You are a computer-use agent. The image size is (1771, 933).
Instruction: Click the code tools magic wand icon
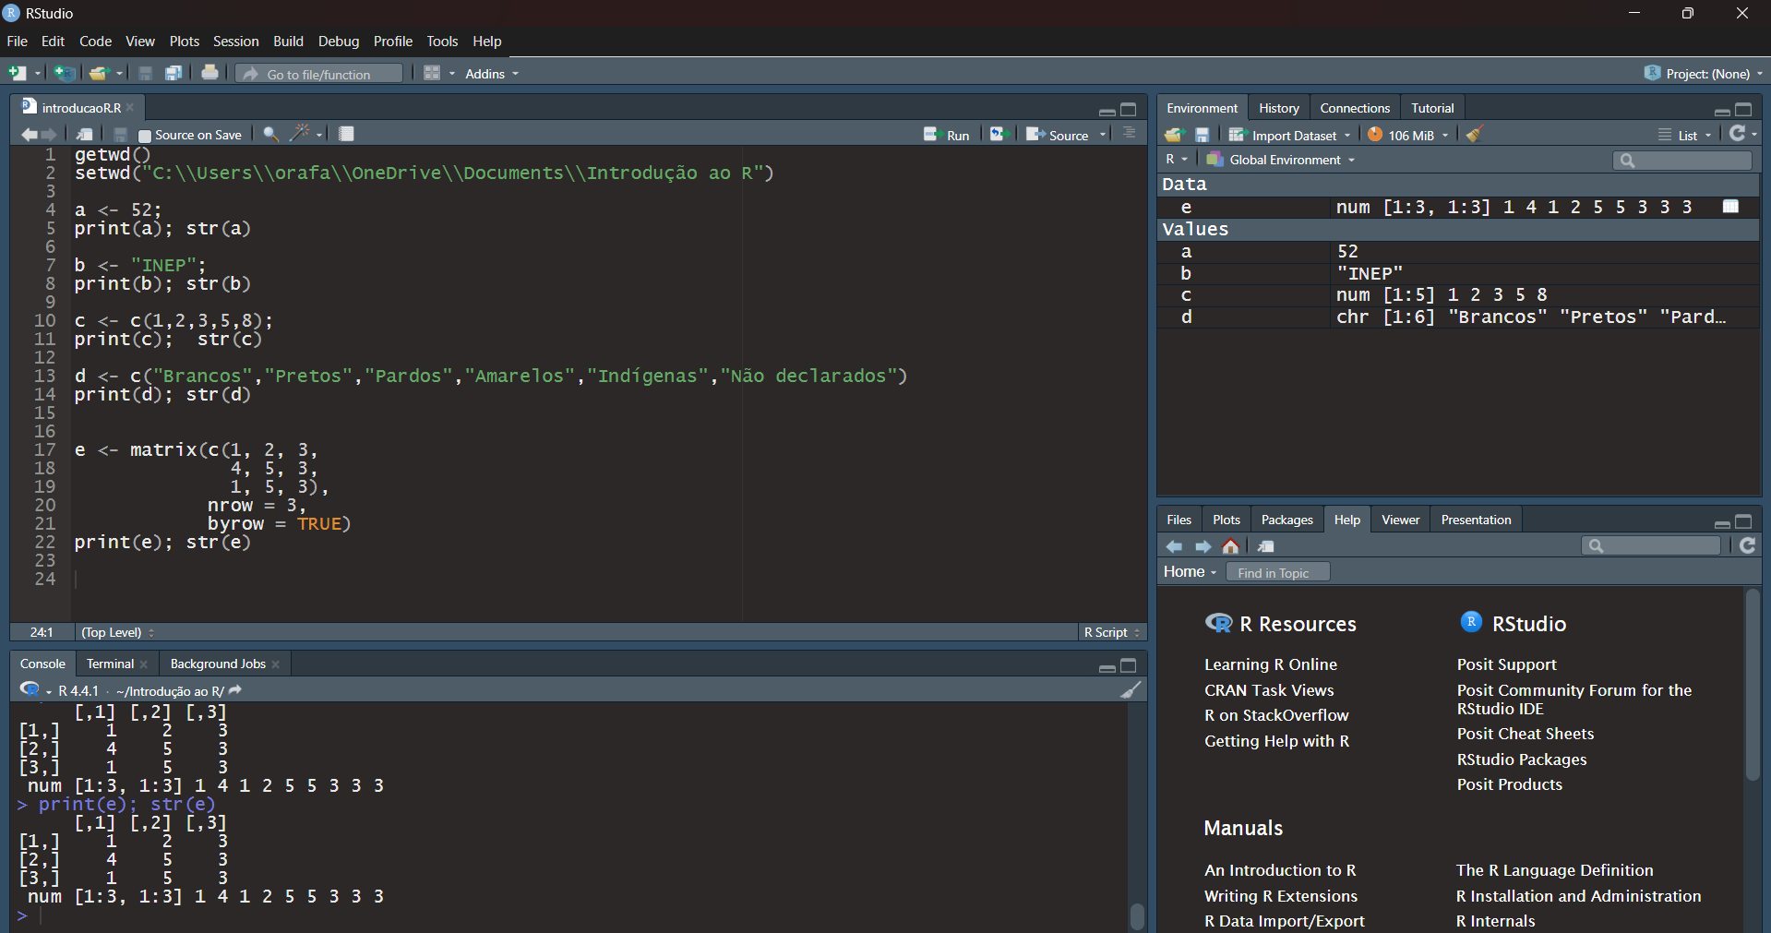298,135
